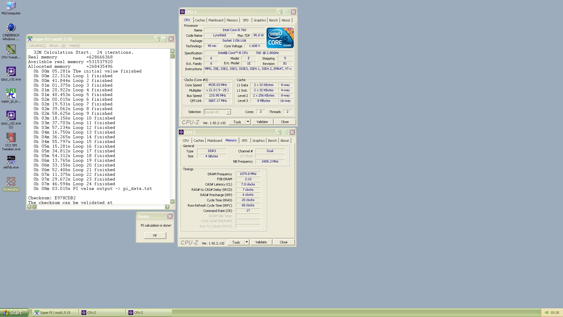Click Super PI horizontal scrollbar right arrow
This screenshot has height=317, width=563.
[x=167, y=207]
